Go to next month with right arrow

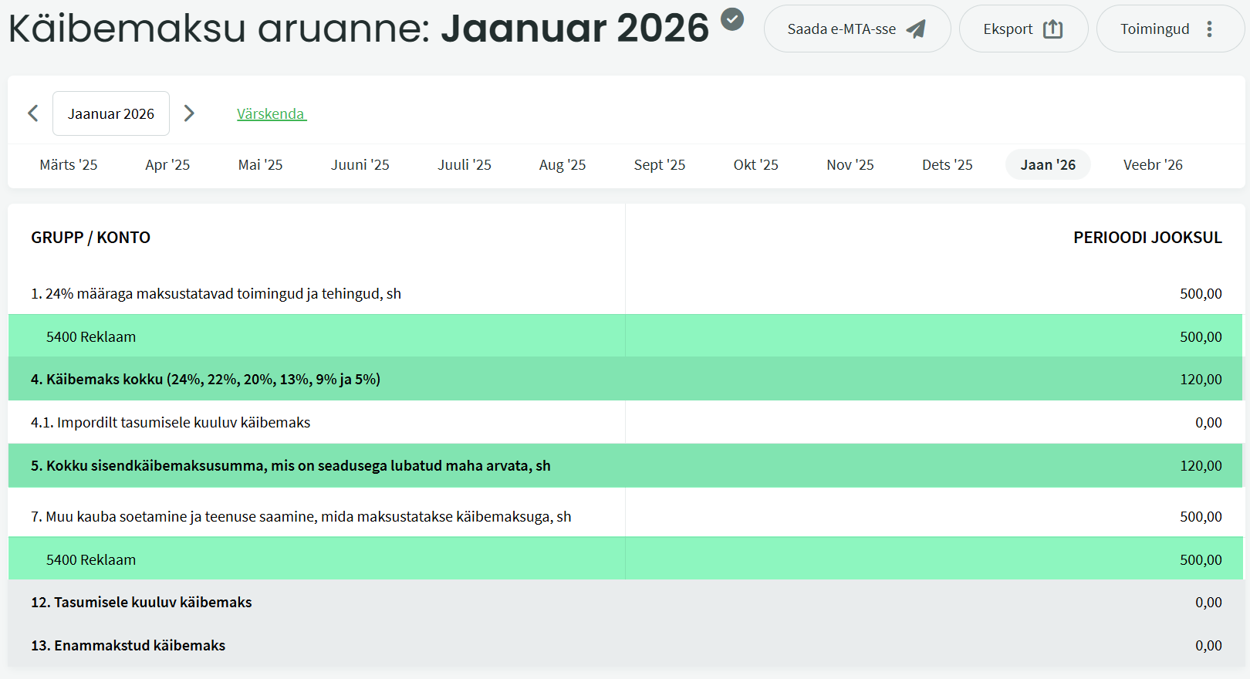pos(189,113)
